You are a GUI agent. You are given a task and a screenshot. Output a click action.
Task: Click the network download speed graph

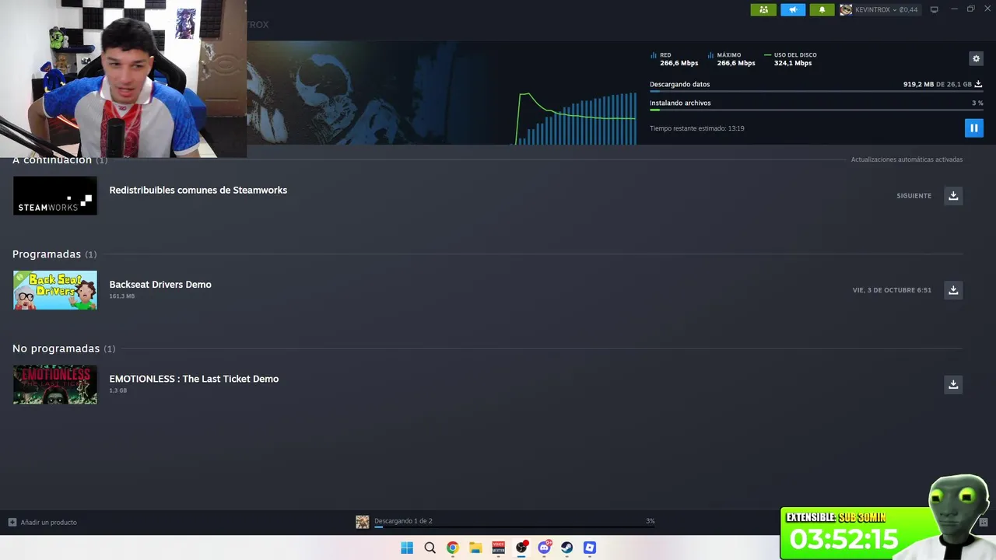point(577,118)
